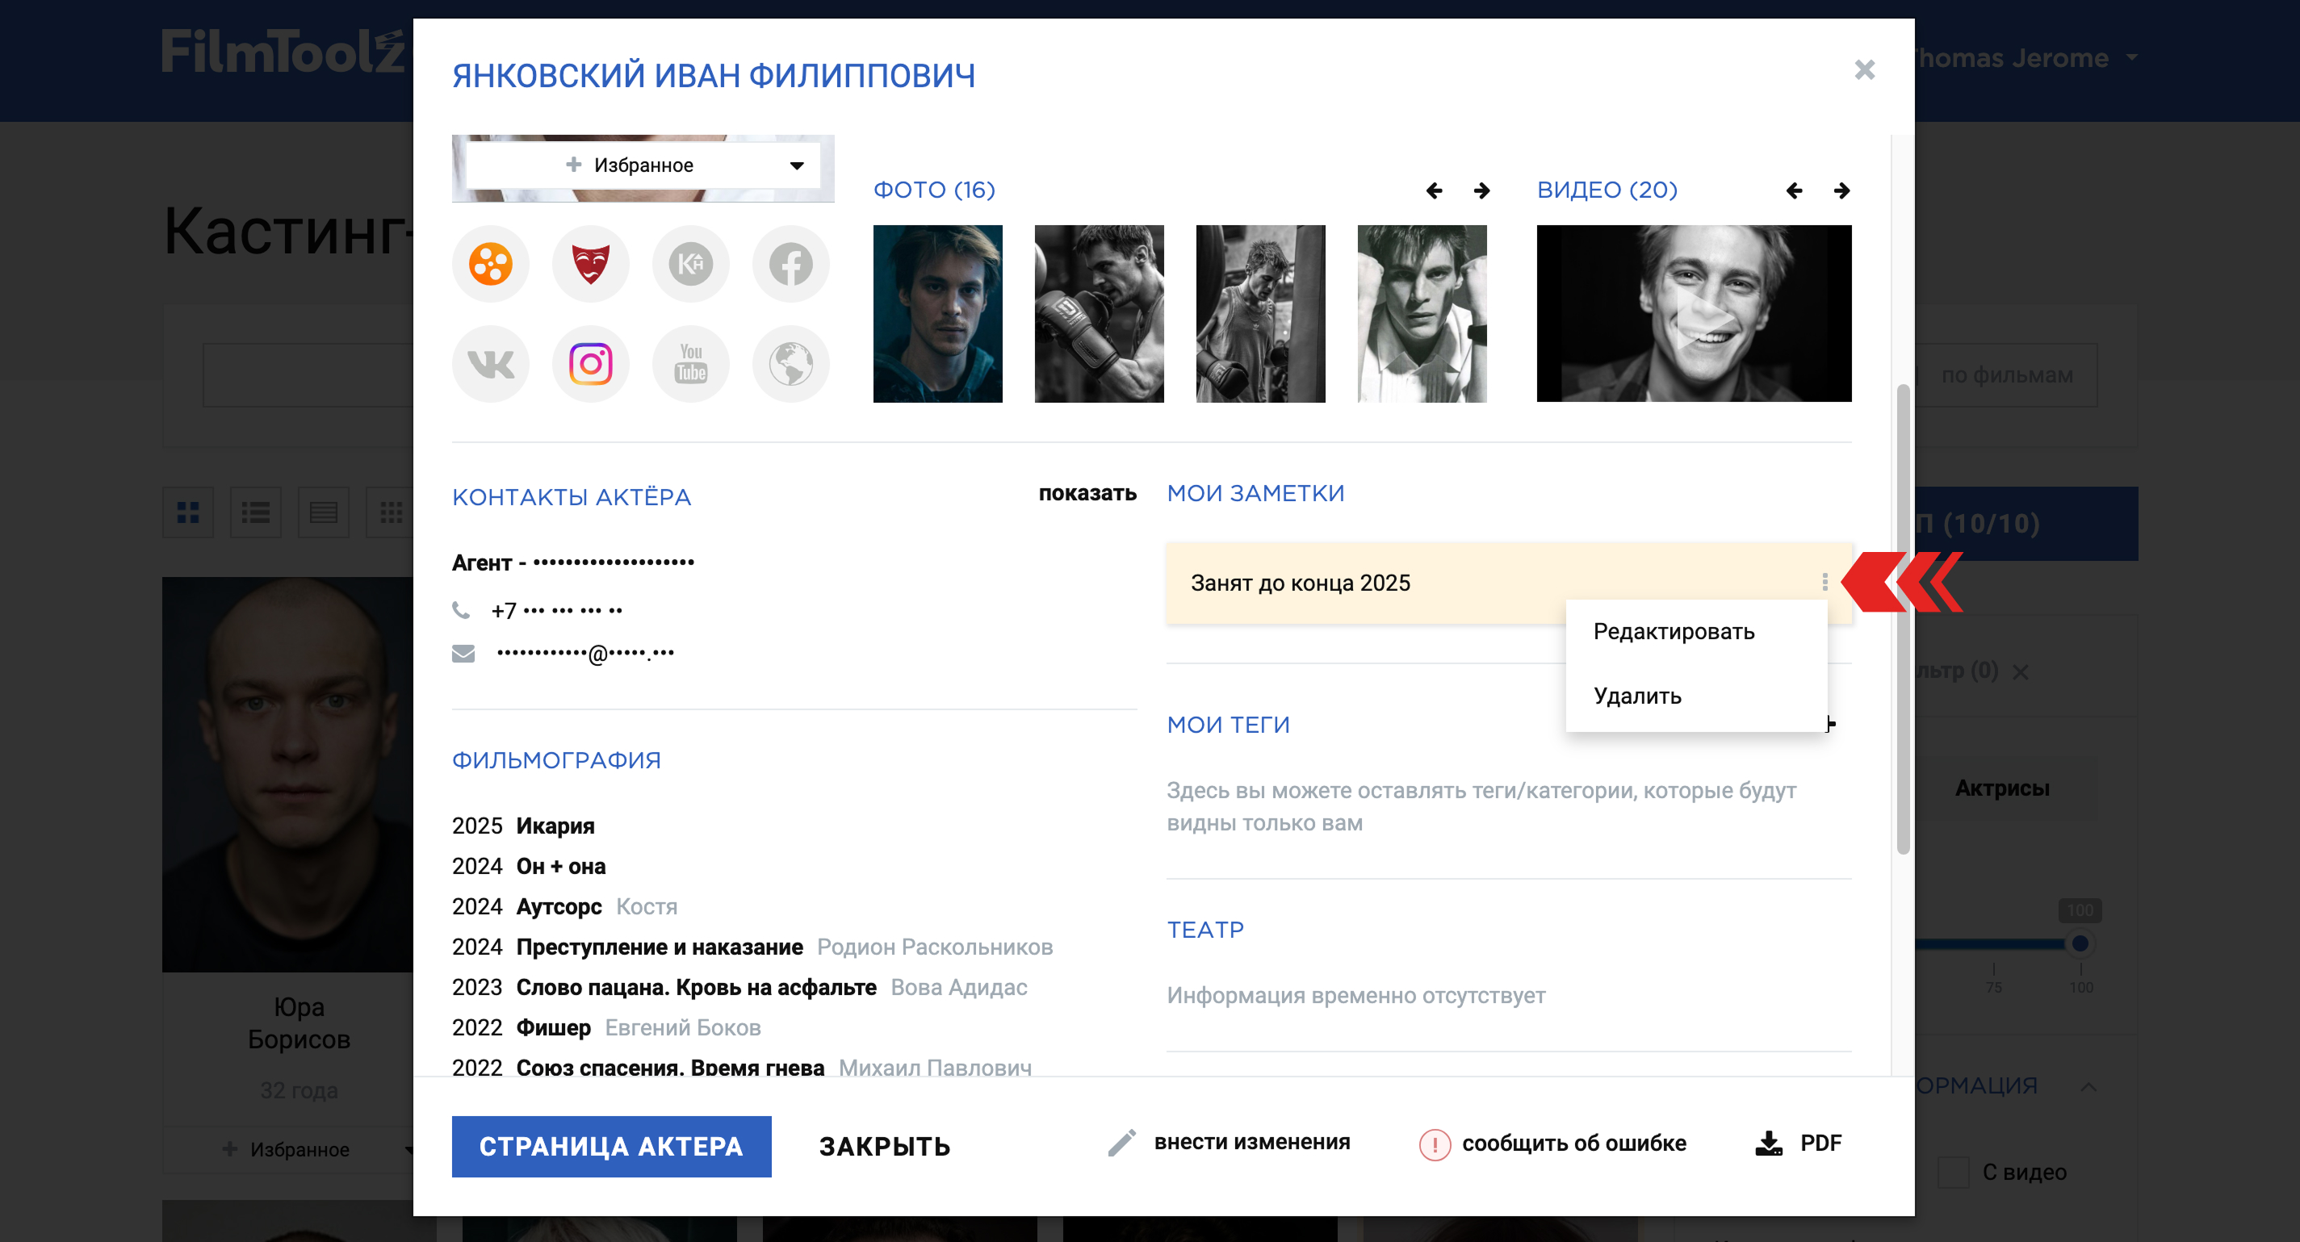Open the Kinopoisk orange film reel icon
This screenshot has width=2300, height=1242.
coord(490,264)
